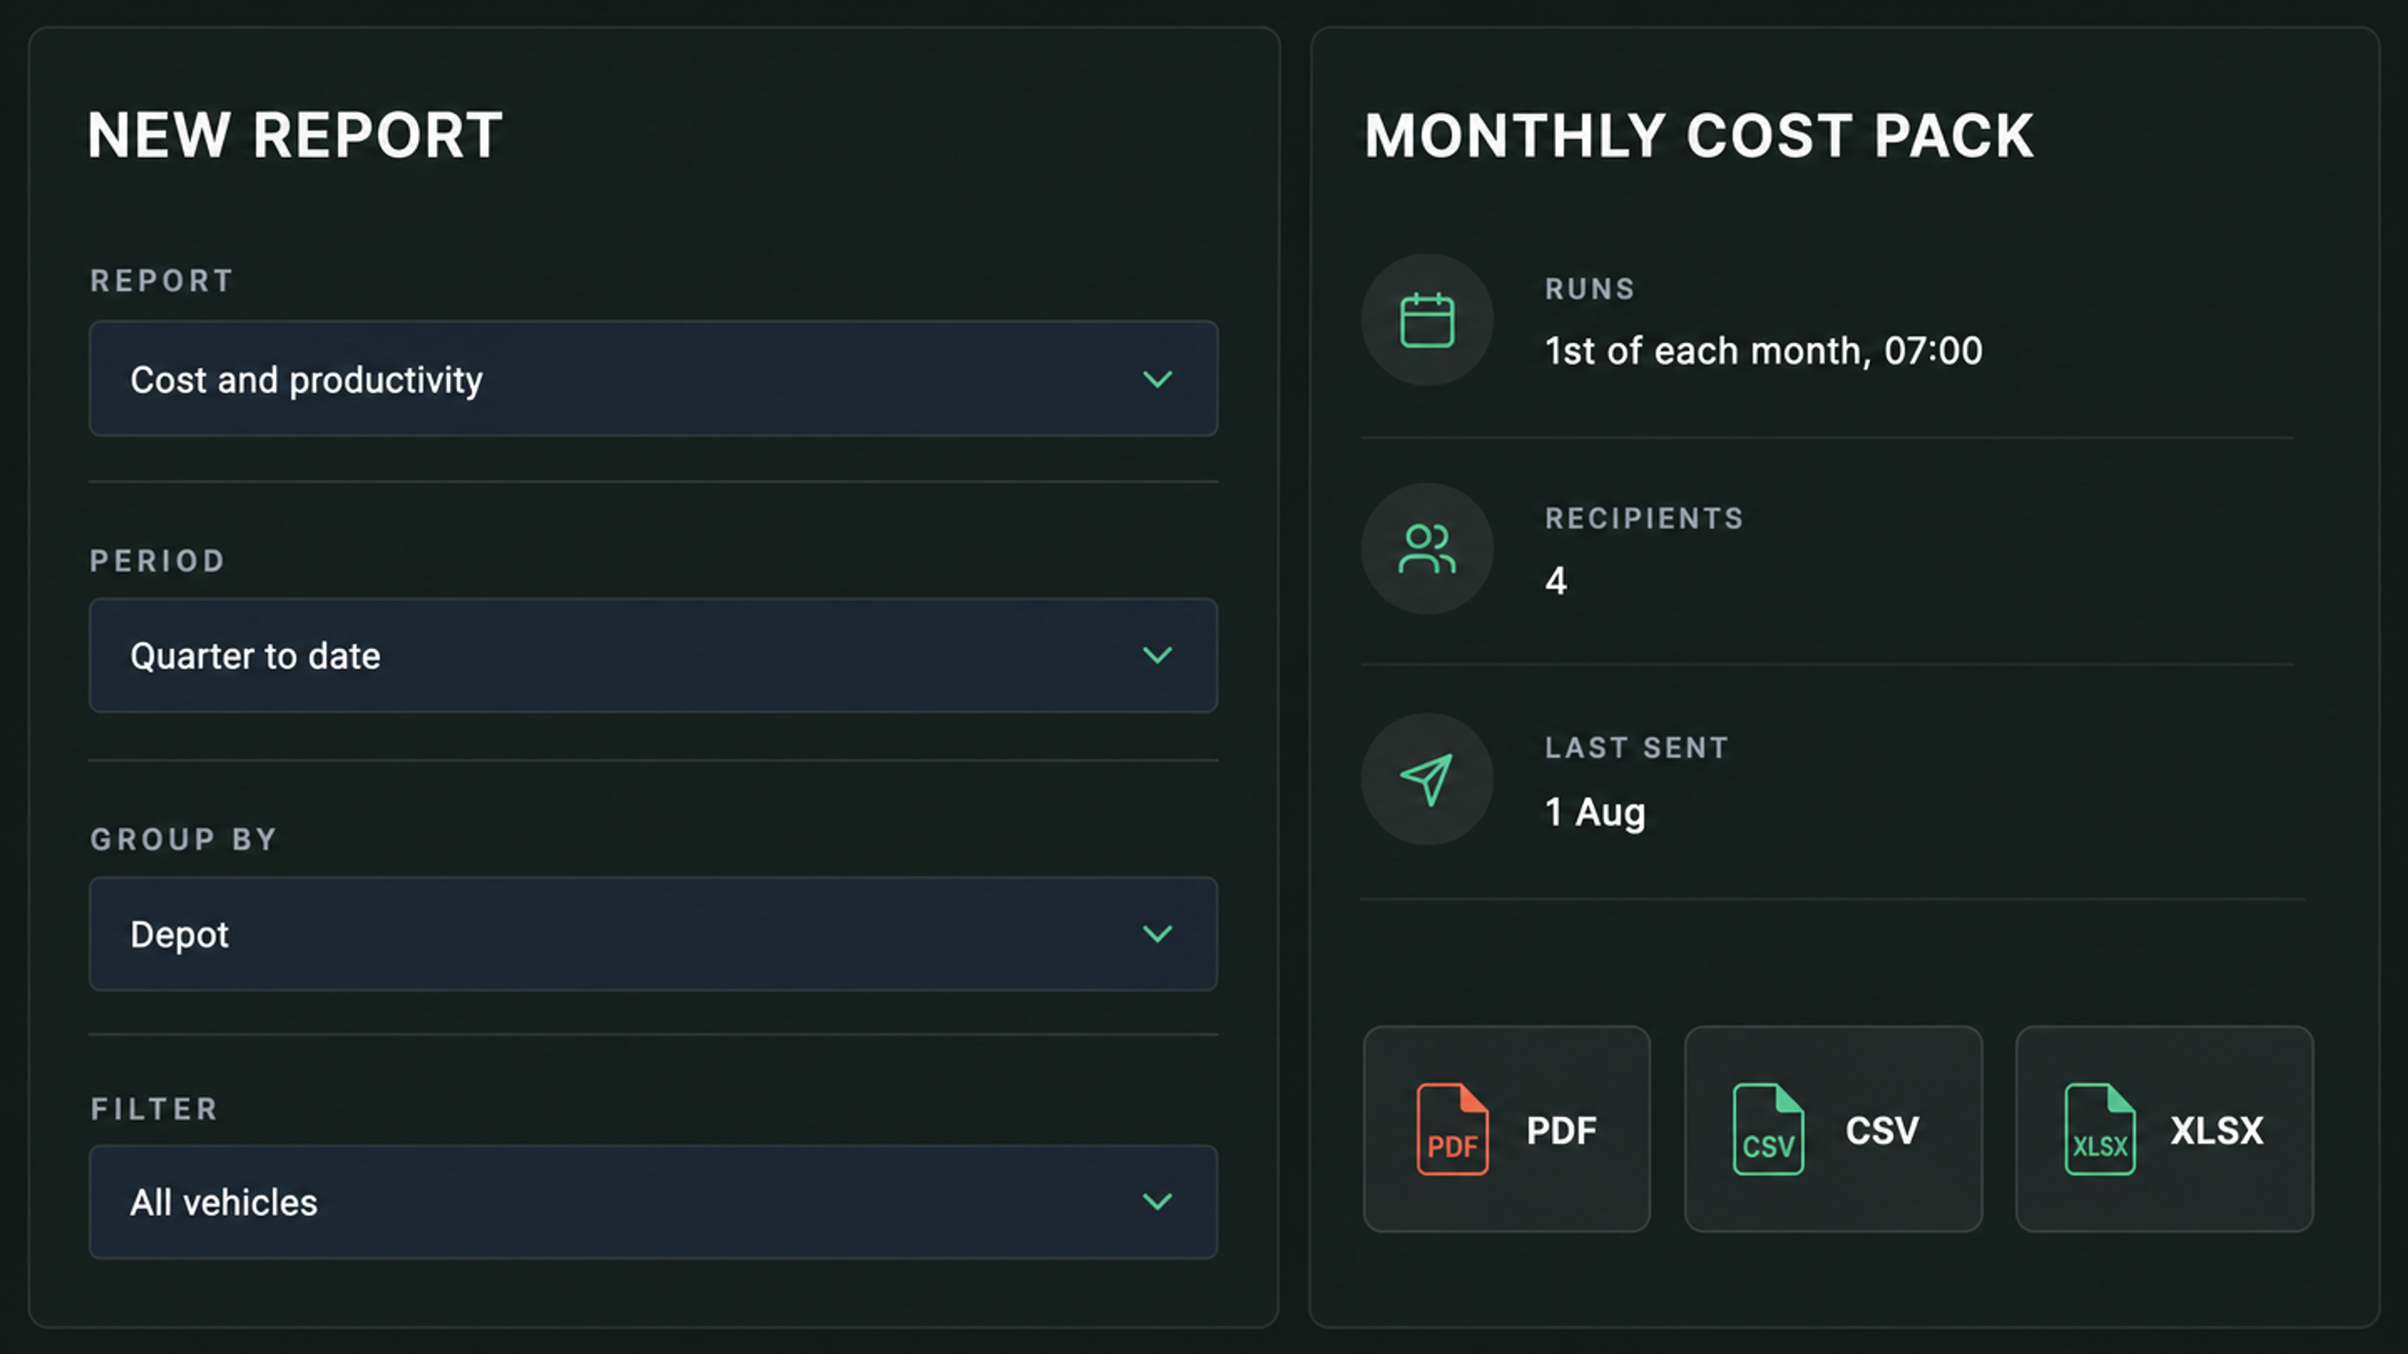Click the chevron arrow in the Report field

[x=1157, y=379]
